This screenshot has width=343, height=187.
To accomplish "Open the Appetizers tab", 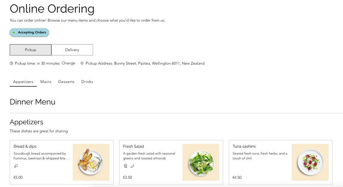I will 23,82.
